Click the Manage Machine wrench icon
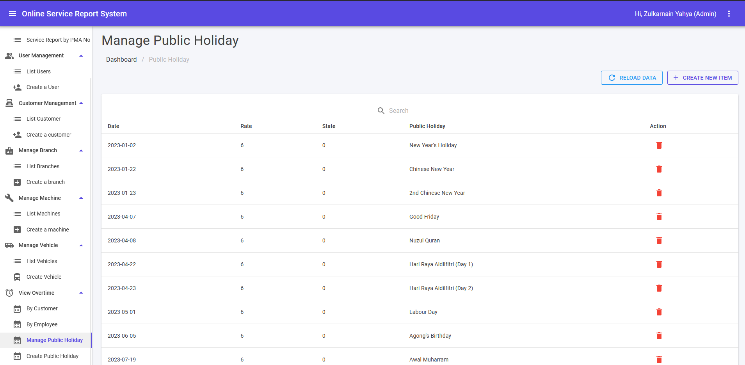This screenshot has width=745, height=365. click(x=9, y=198)
